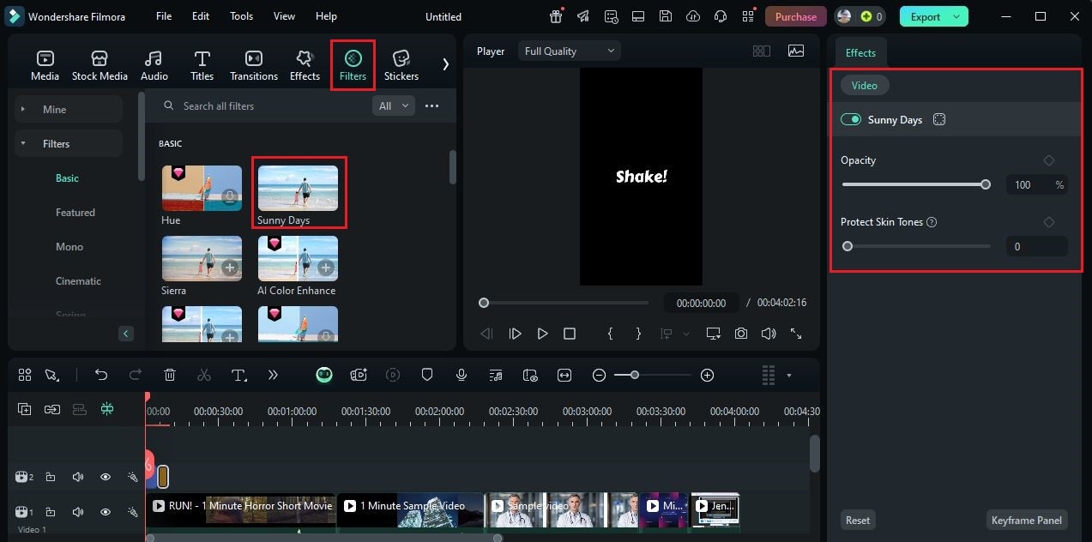
Task: Open the support headset icon
Action: (x=721, y=16)
